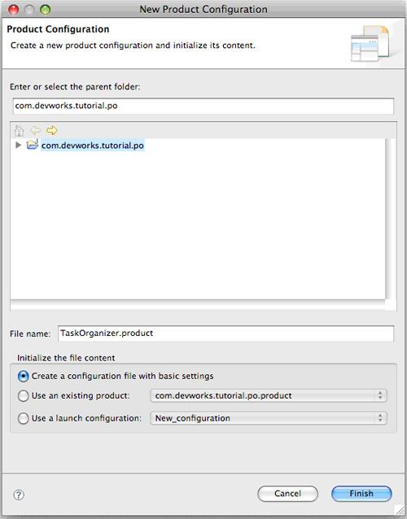
Task: Go forward with the yellow right arrow
Action: [51, 130]
